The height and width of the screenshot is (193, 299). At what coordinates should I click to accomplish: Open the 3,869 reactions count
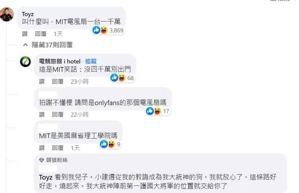pos(116,31)
